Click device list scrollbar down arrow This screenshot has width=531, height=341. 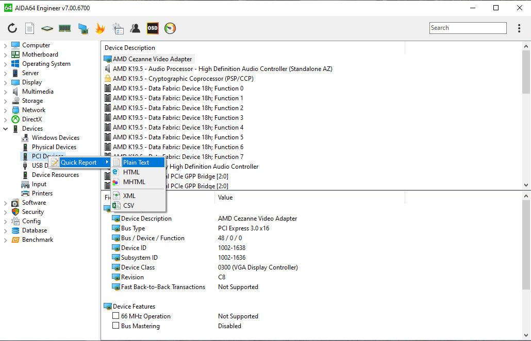pyautogui.click(x=526, y=185)
